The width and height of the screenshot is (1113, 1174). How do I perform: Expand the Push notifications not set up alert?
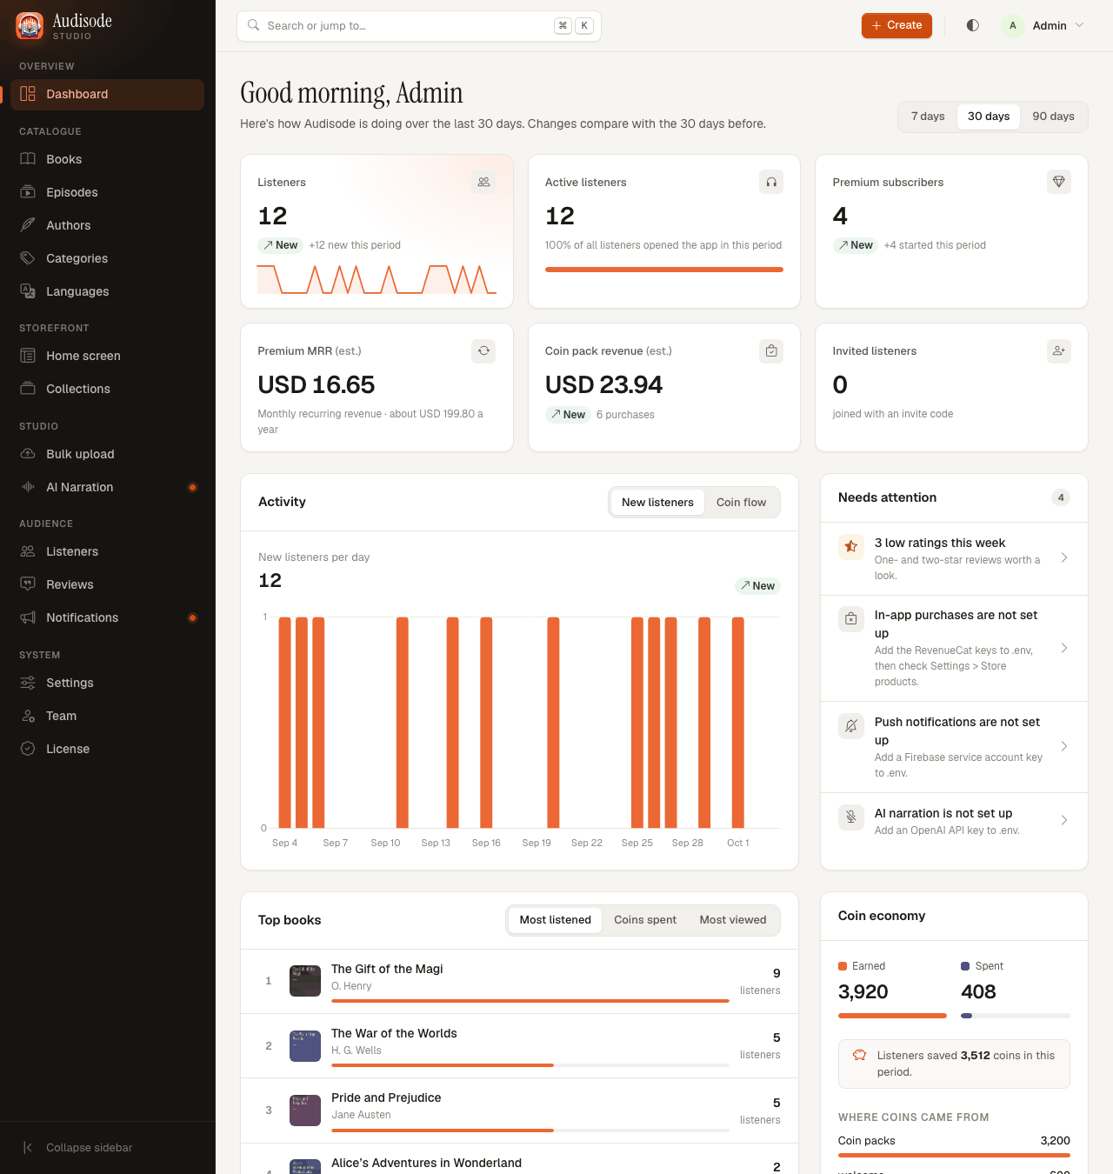(954, 747)
